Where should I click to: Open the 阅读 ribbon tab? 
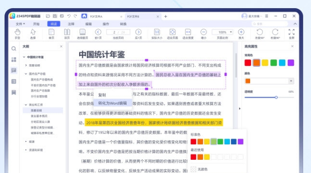pyautogui.click(x=54, y=24)
